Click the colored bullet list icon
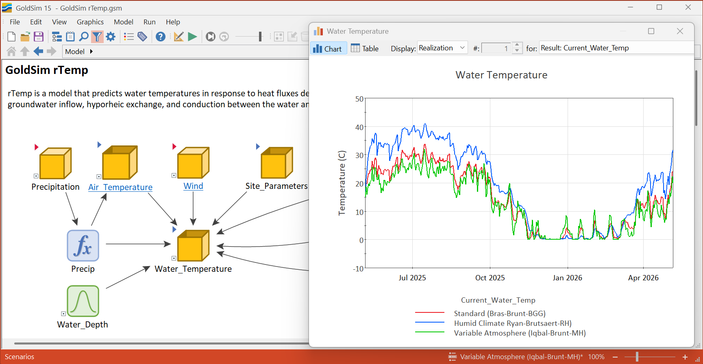Screen dimensions: 703x364 coord(129,37)
